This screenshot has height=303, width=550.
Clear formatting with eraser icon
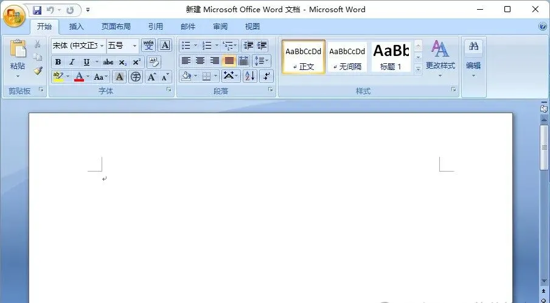click(154, 62)
